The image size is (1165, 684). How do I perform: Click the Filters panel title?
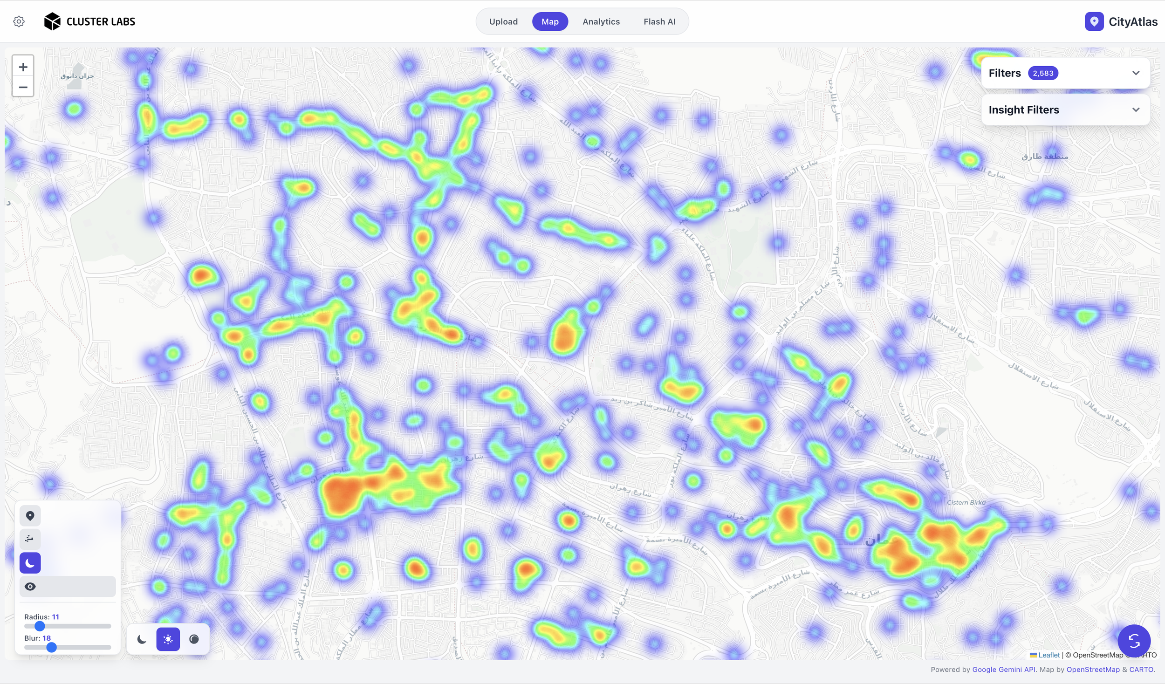point(1005,73)
